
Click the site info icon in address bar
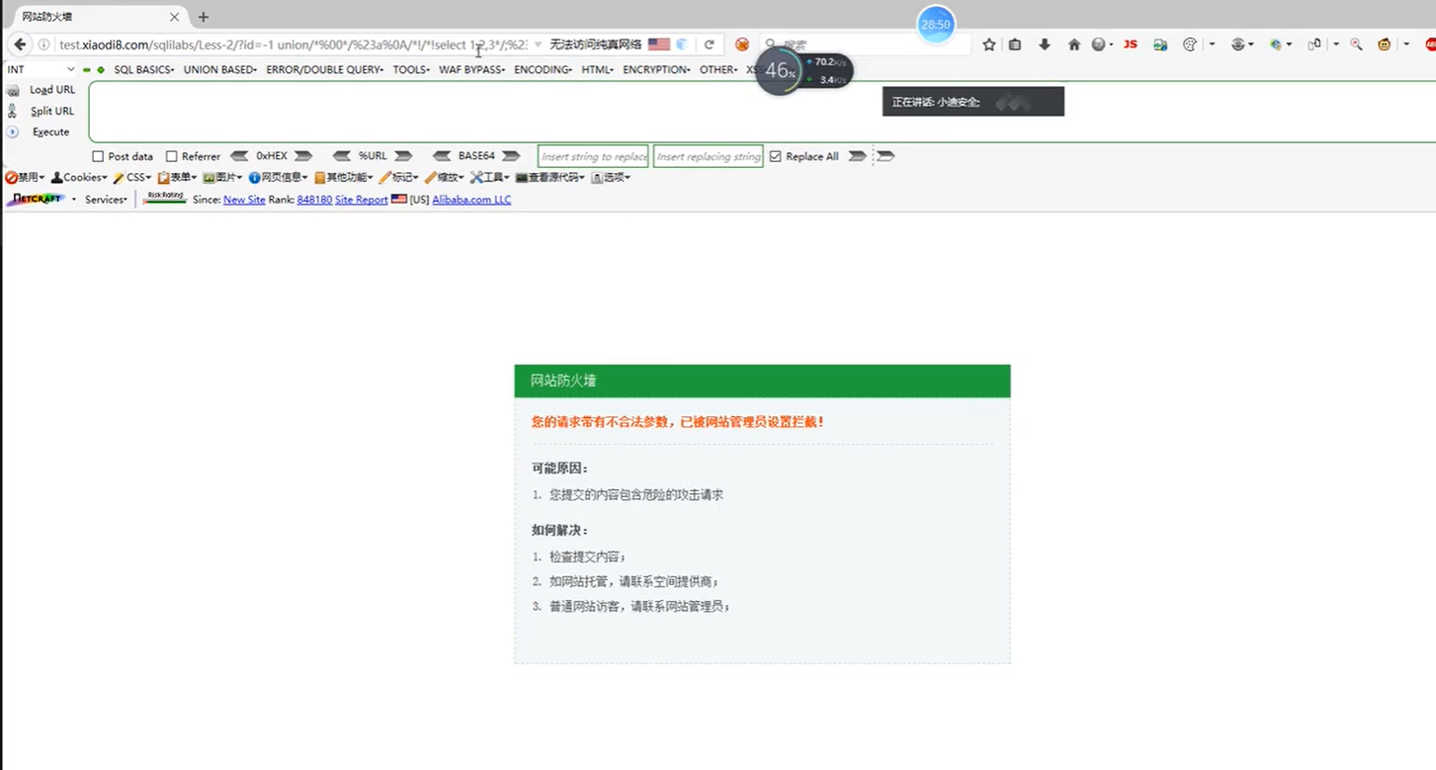(x=43, y=44)
